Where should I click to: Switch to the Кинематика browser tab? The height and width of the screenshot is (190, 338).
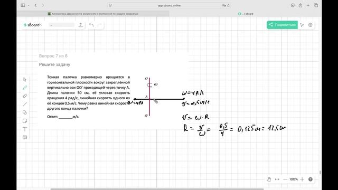pyautogui.click(x=93, y=14)
